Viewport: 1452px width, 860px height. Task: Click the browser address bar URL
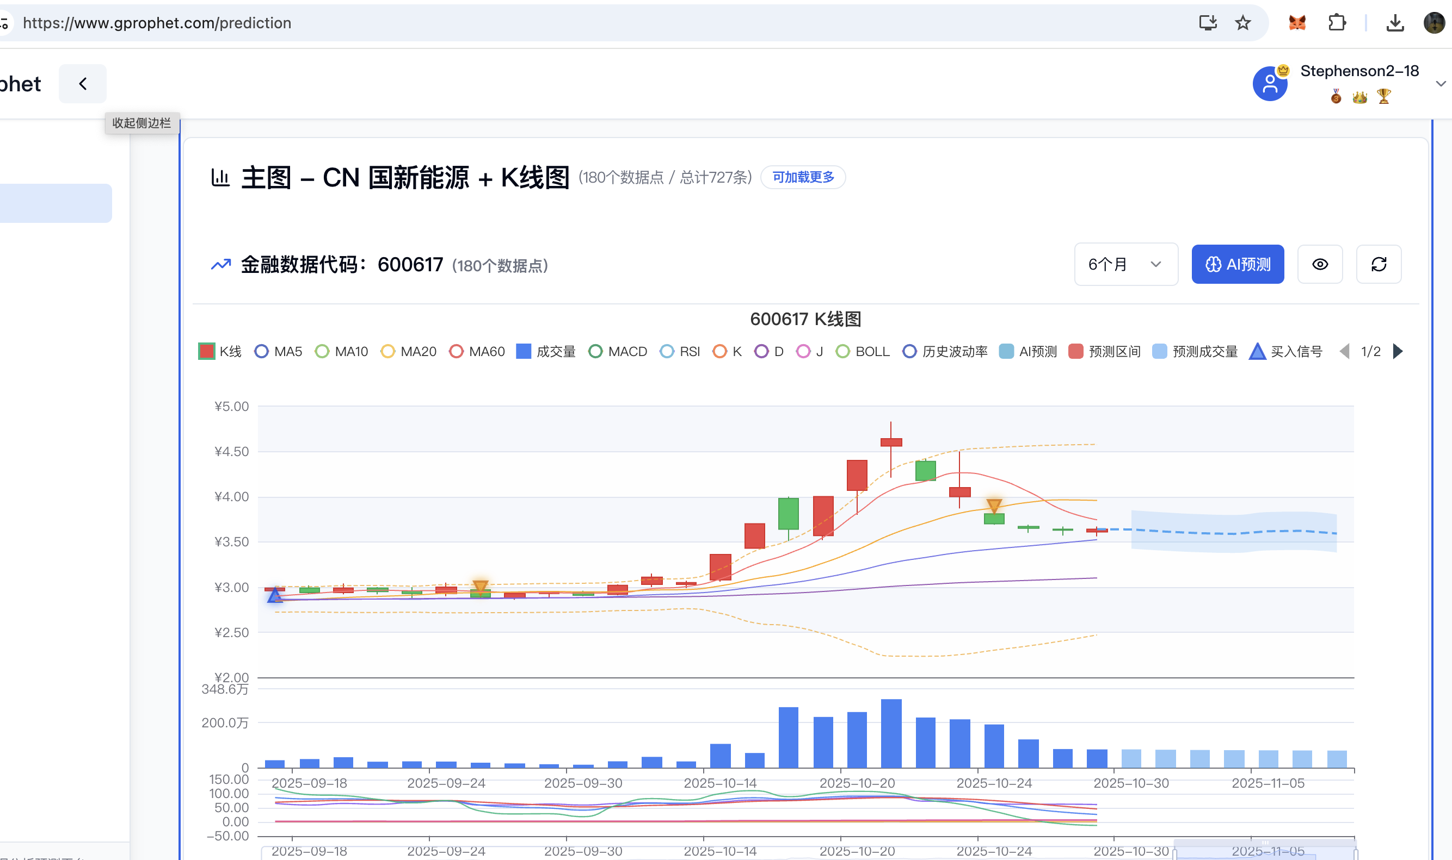157,23
